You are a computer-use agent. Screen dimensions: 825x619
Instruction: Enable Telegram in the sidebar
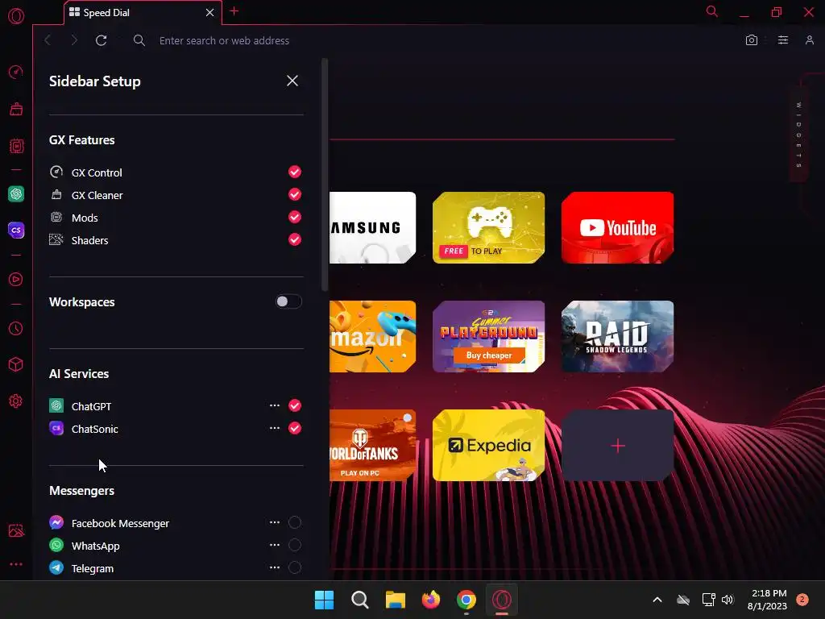click(x=295, y=568)
